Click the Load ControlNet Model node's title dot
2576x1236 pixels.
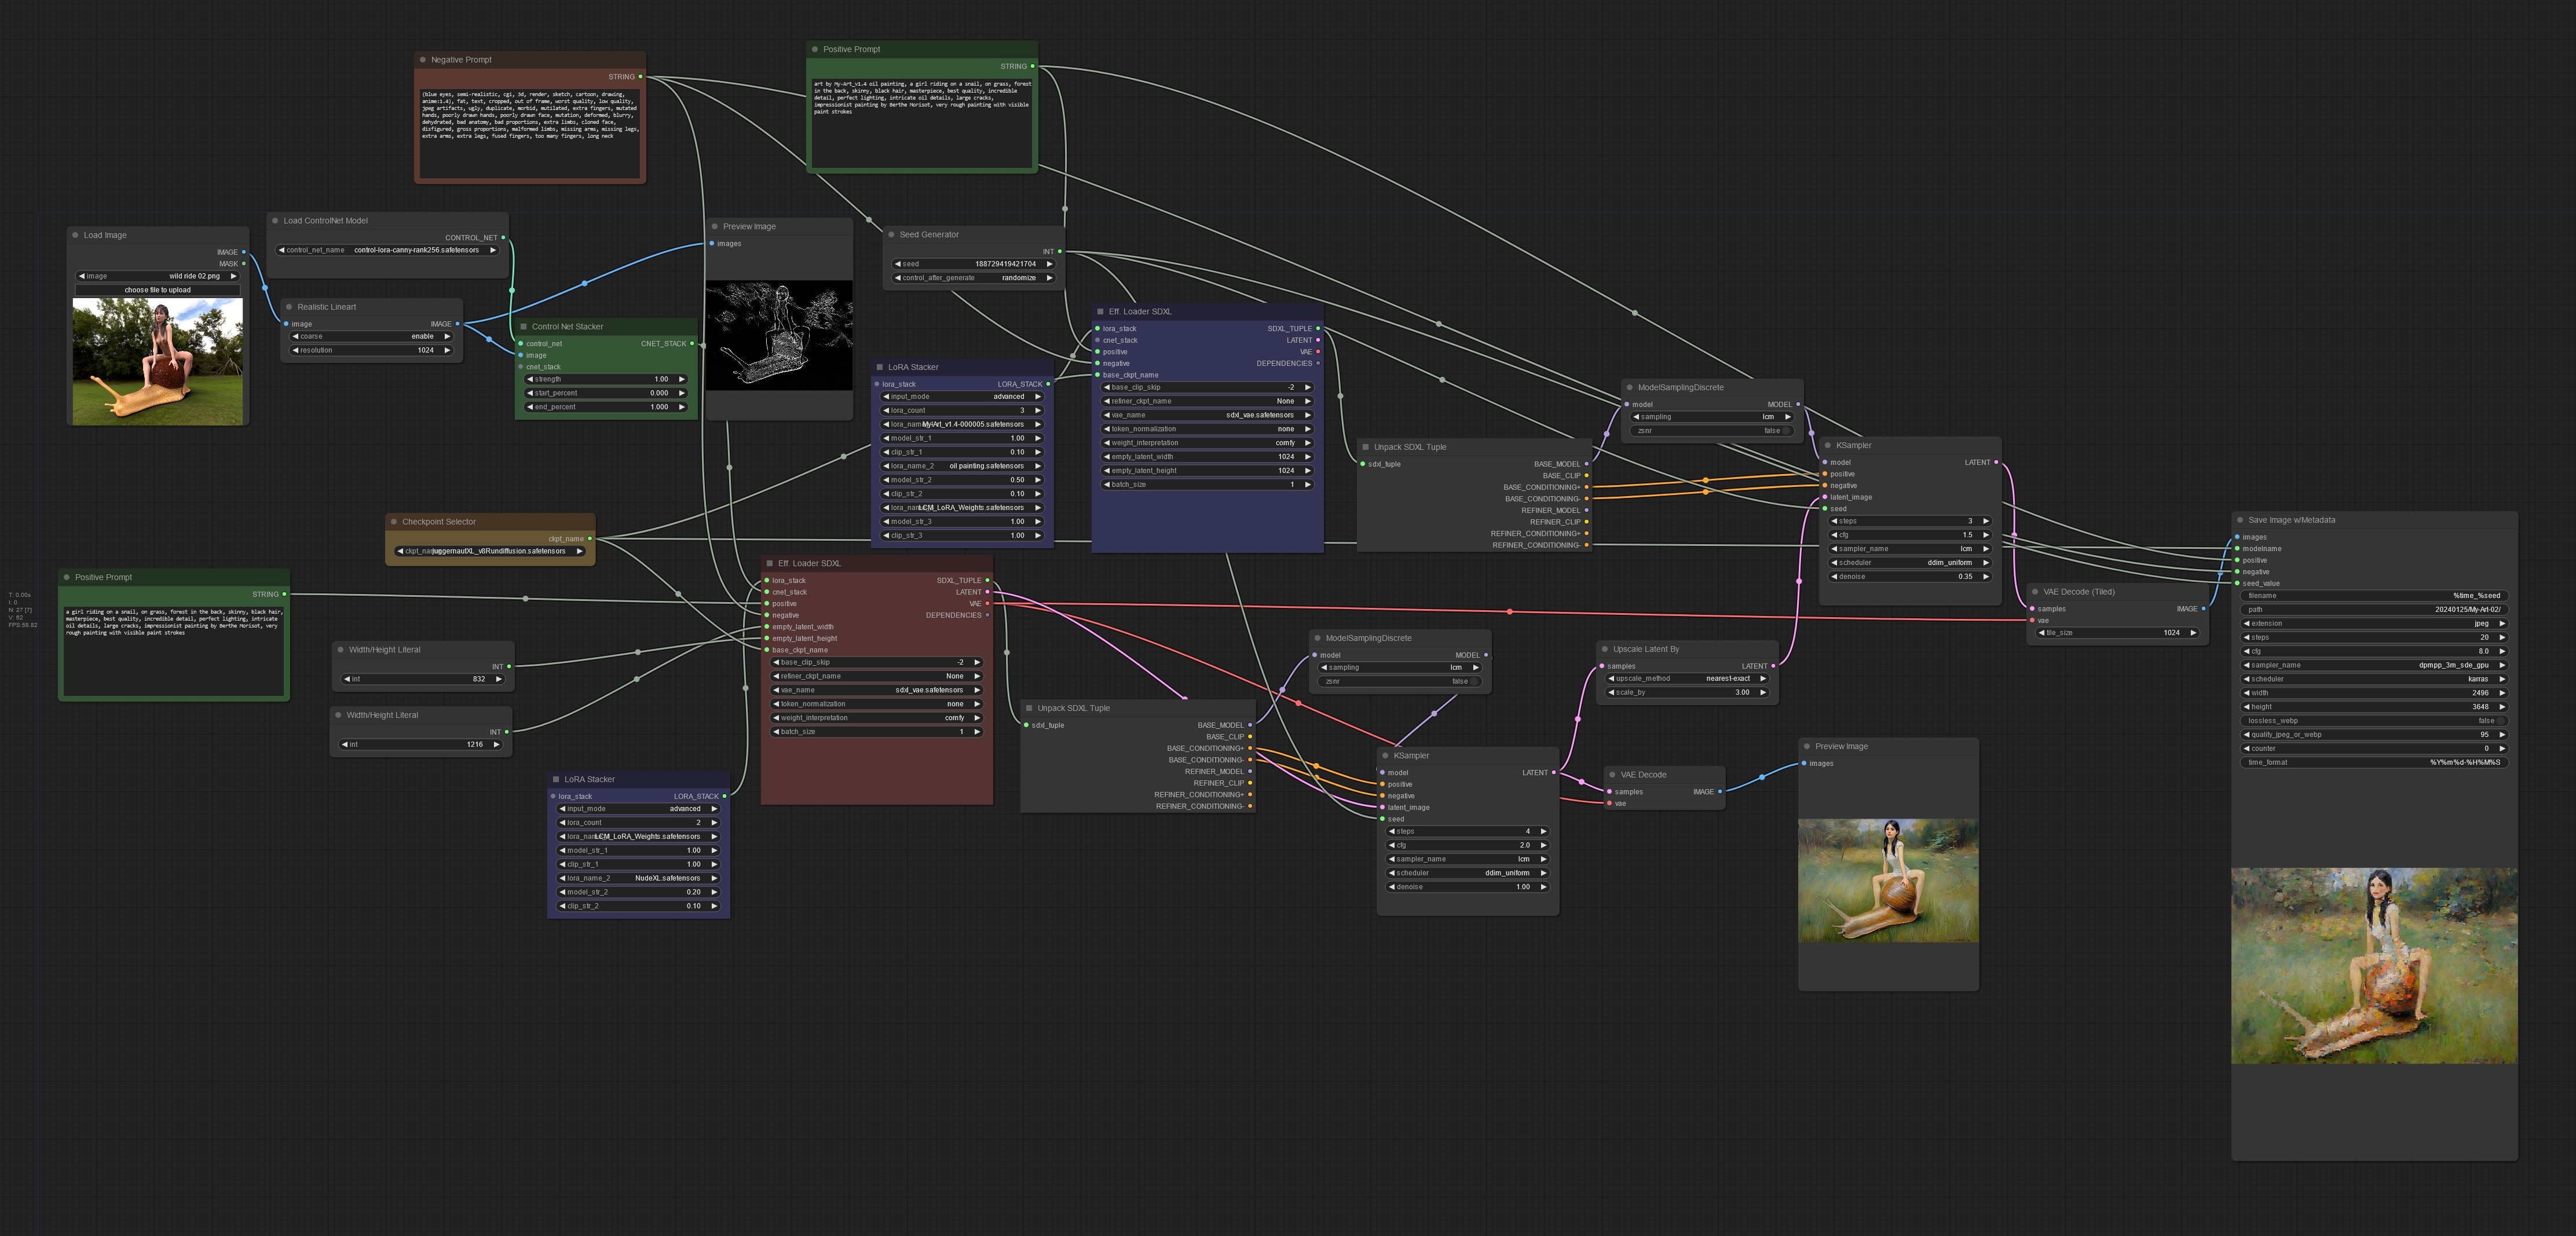pos(275,221)
